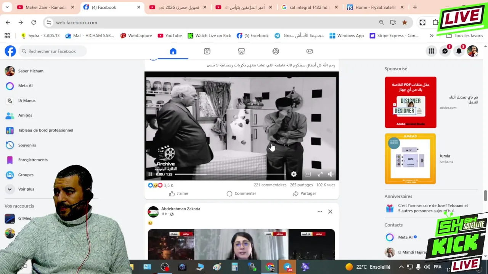Open 265 partages link
The height and width of the screenshot is (274, 488).
[301, 185]
